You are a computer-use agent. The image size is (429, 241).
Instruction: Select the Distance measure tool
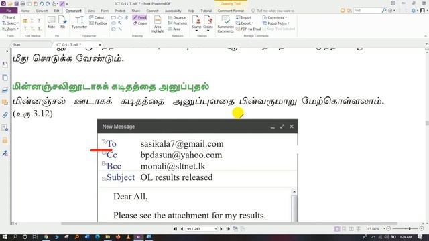point(177,17)
